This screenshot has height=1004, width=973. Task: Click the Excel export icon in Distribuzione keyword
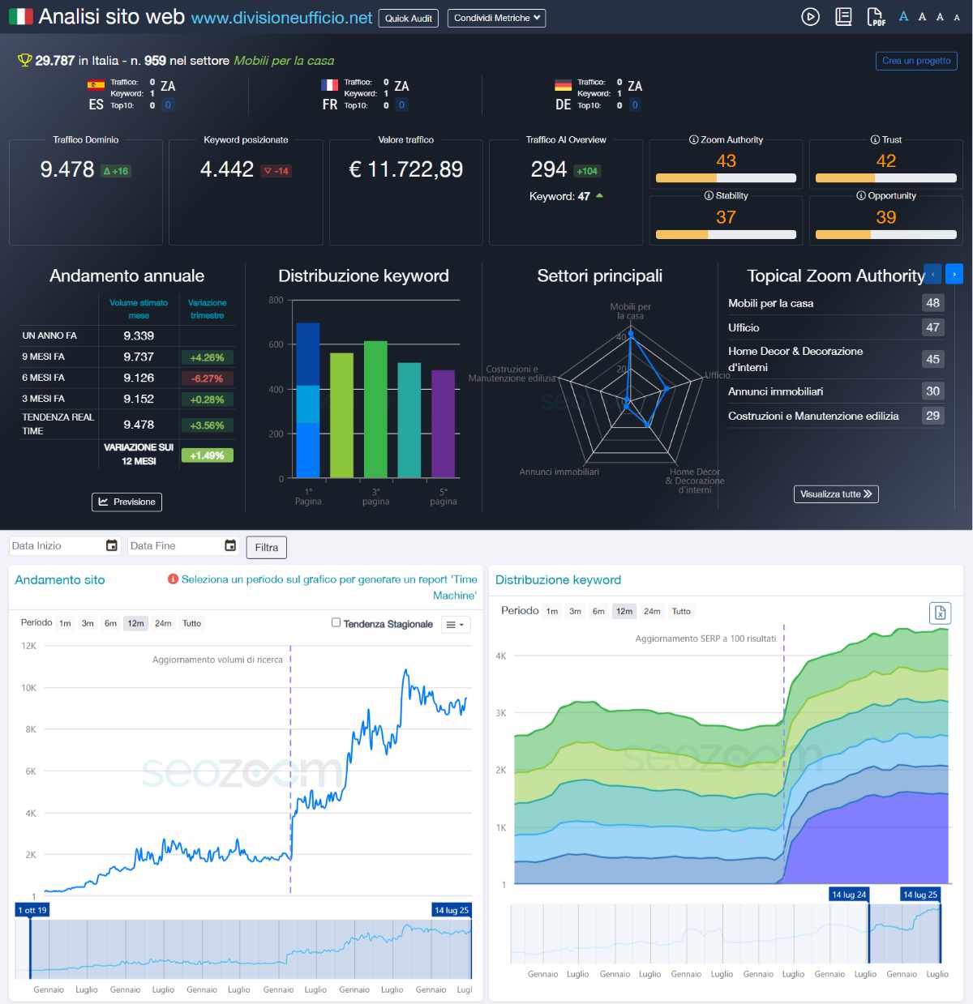pos(940,613)
